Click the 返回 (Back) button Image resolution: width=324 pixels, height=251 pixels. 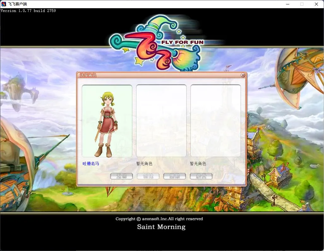(x=122, y=176)
